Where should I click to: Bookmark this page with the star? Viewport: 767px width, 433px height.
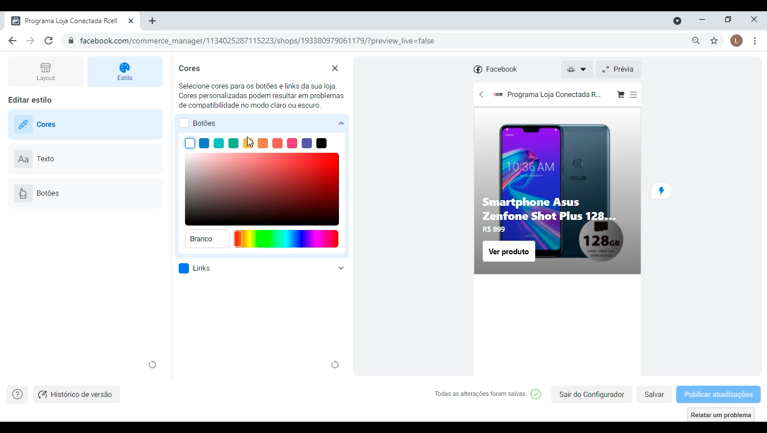coord(714,41)
